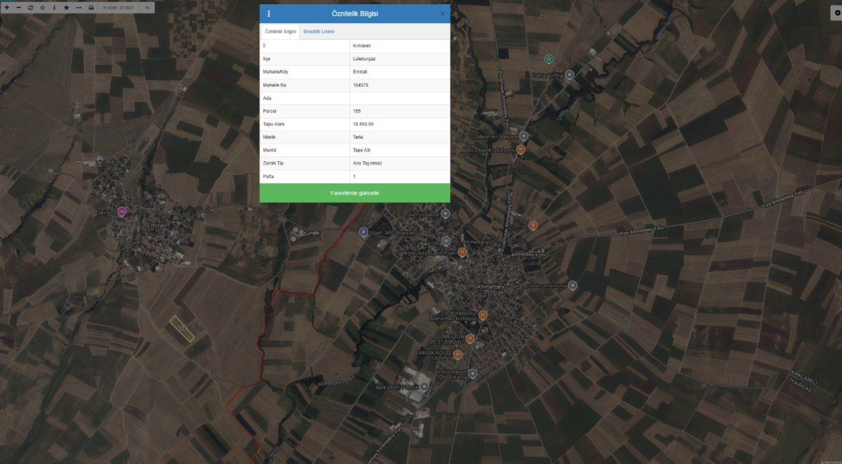842x464 pixels.
Task: Select the Ana Taşınmaz value cell
Action: 399,163
